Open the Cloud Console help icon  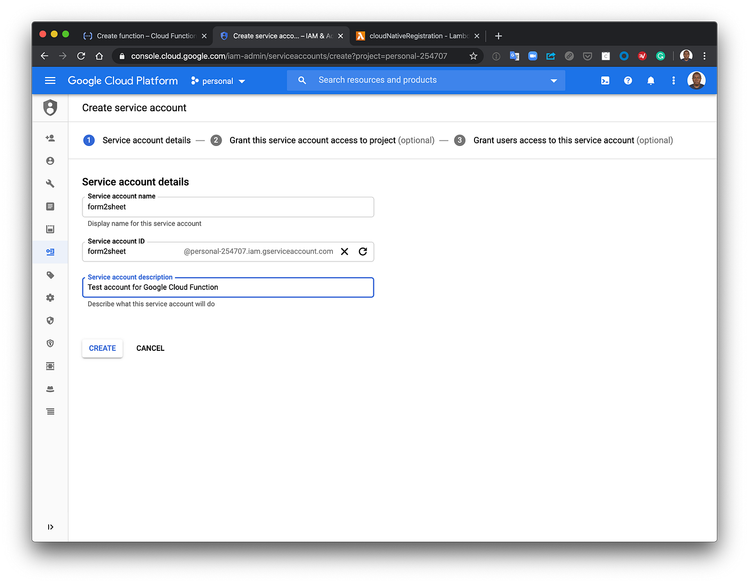[628, 80]
